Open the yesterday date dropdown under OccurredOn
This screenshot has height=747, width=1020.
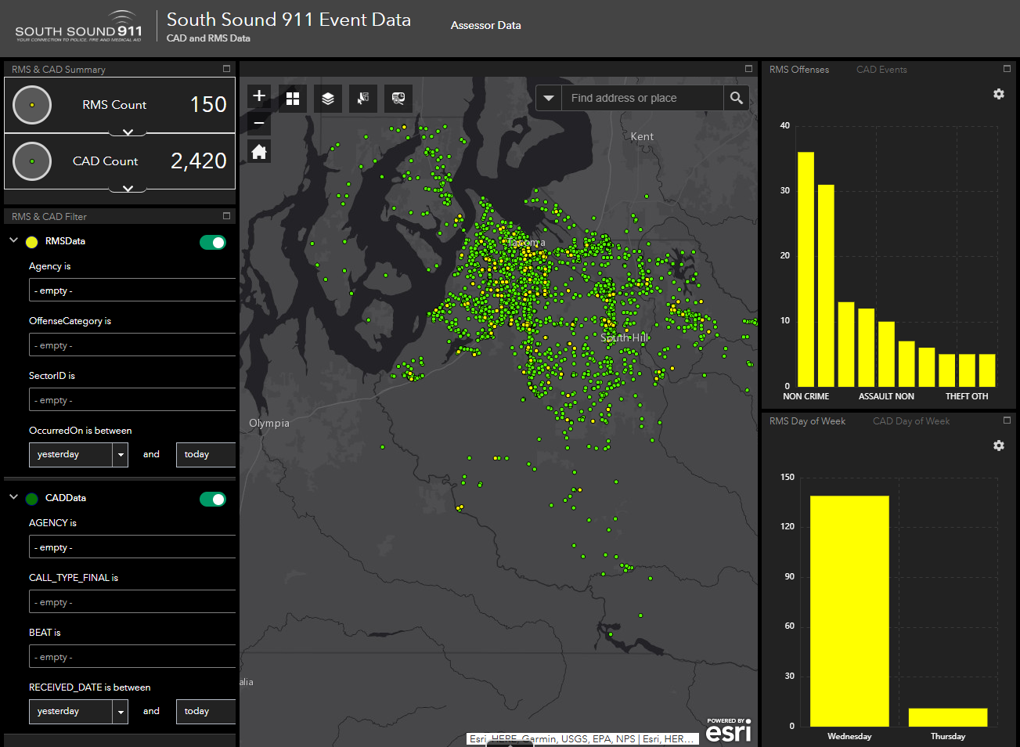coord(121,454)
